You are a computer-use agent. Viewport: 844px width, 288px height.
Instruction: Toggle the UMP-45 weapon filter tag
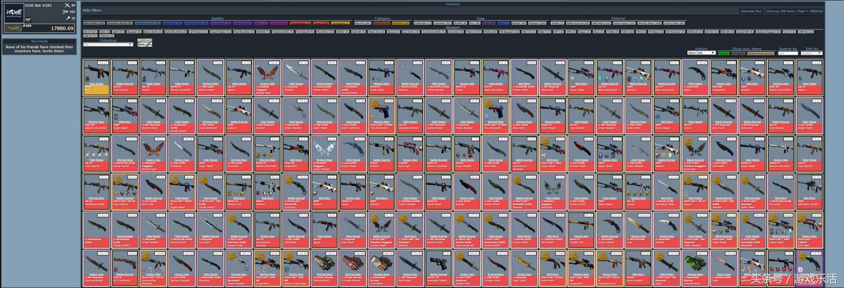click(x=806, y=32)
